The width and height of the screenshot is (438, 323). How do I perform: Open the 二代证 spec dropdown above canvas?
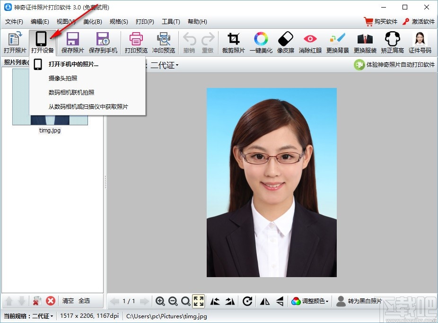(x=165, y=65)
